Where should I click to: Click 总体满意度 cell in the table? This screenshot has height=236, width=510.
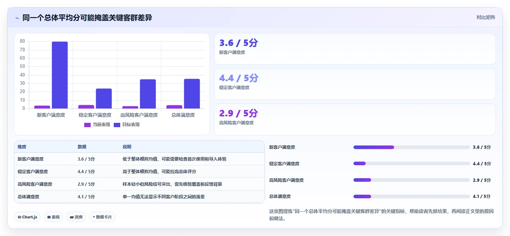click(28, 197)
